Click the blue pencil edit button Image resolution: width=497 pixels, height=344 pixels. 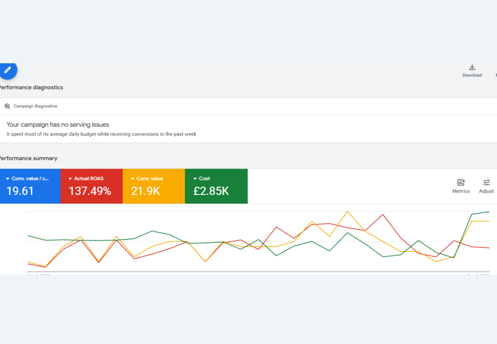pos(8,70)
